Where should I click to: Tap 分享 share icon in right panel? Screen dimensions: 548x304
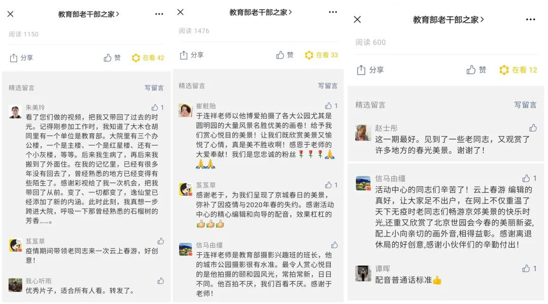(x=361, y=70)
